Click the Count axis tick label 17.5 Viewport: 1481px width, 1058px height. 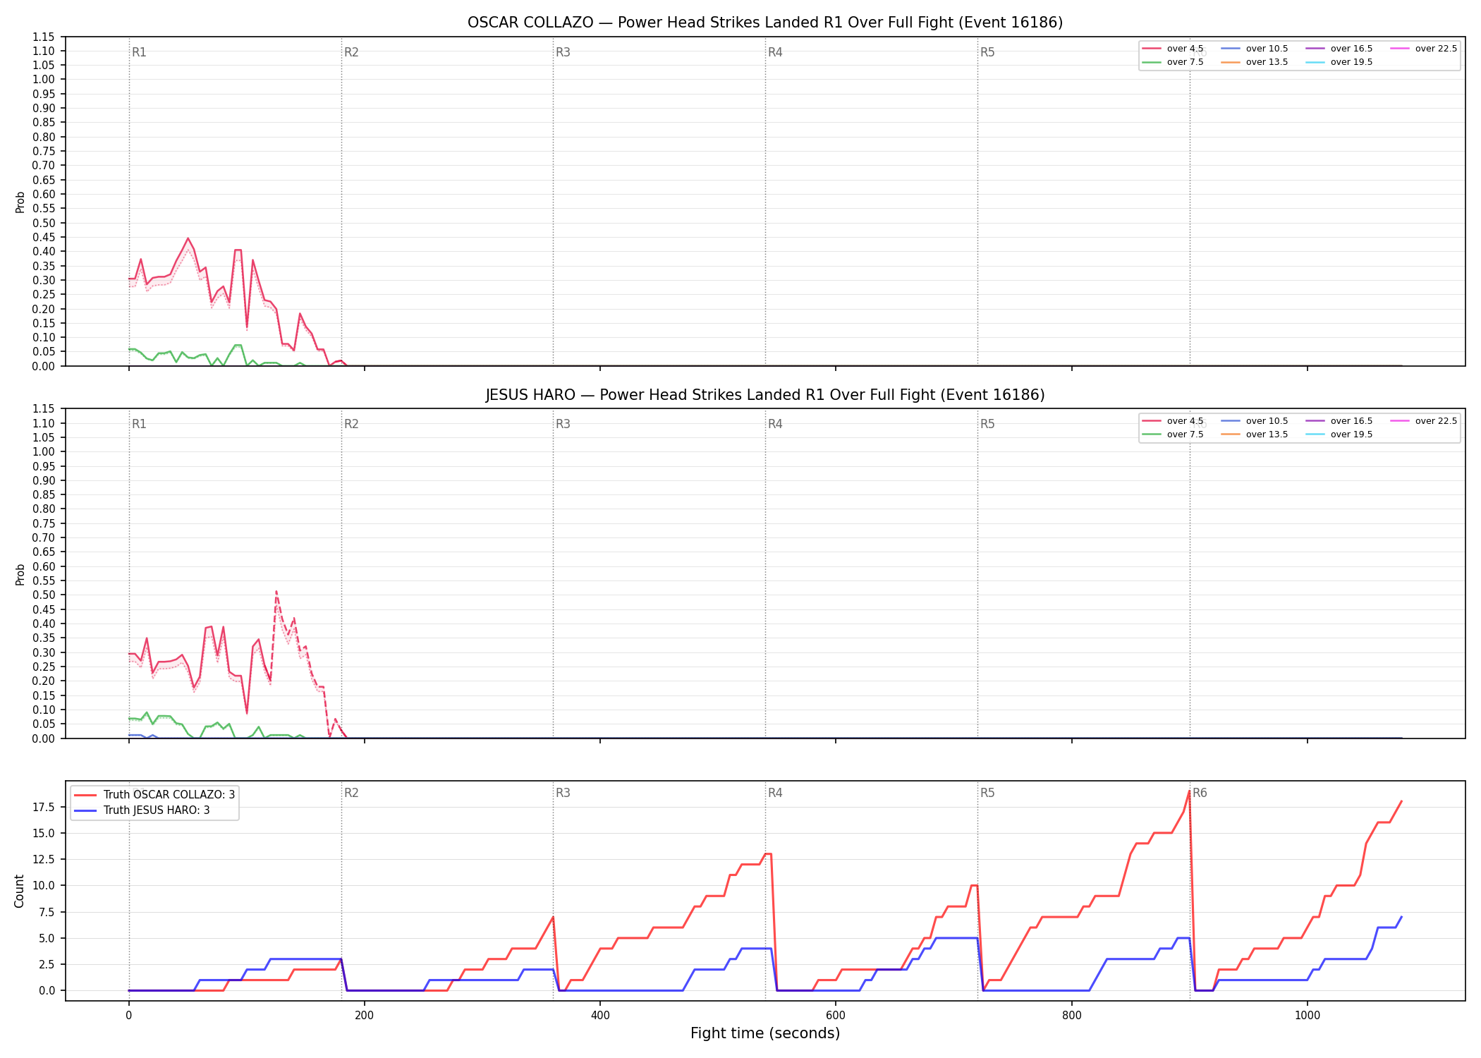[43, 808]
